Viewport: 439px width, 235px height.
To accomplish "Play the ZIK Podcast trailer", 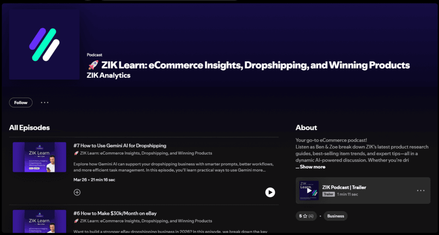I will click(309, 191).
